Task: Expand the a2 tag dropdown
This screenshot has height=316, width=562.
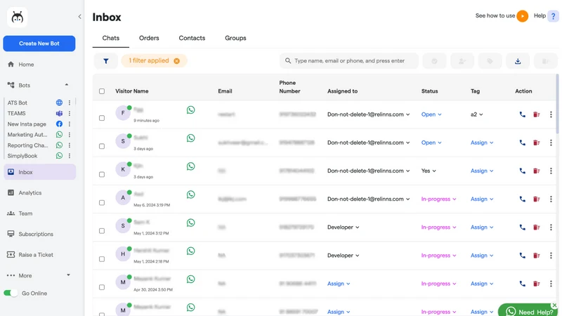Action: [477, 114]
